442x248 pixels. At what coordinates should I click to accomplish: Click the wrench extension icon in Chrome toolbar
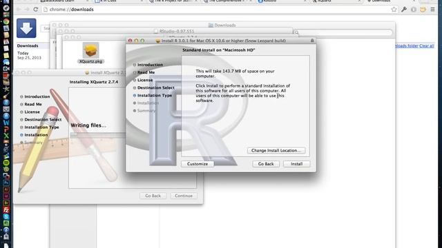[x=404, y=9]
